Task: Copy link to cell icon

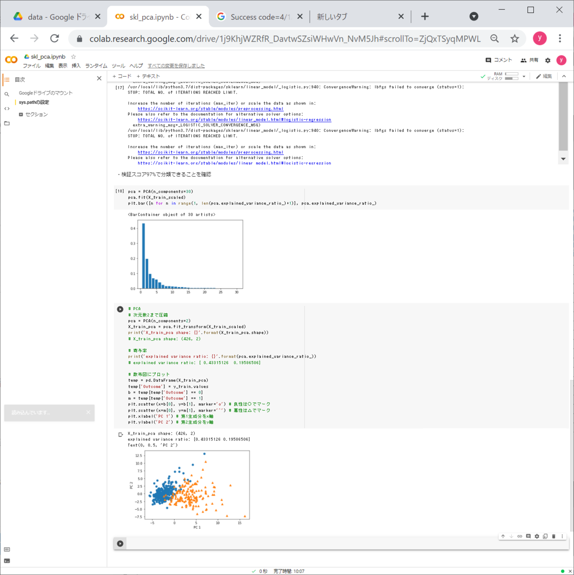Action: click(x=519, y=536)
